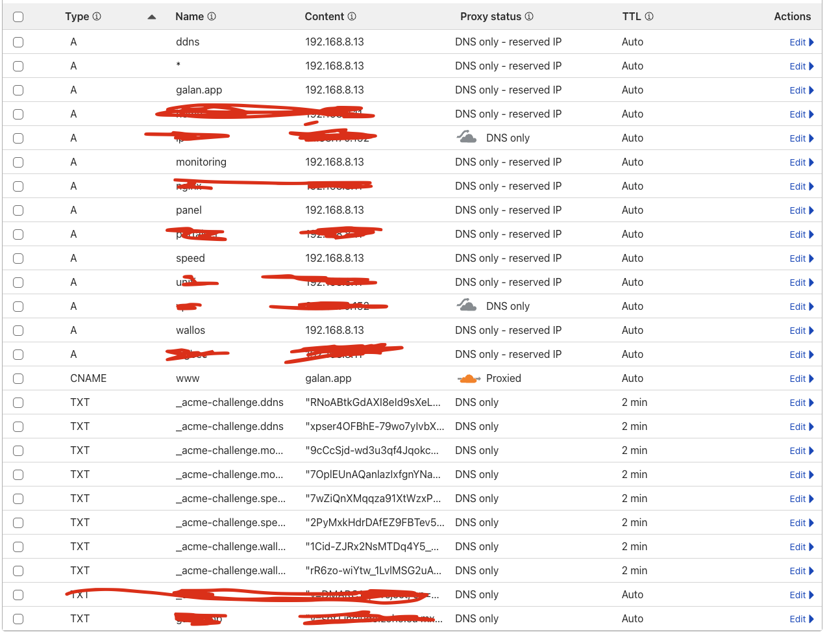Click Edit on the galan.app A record
The image size is (840, 632).
[x=798, y=90]
